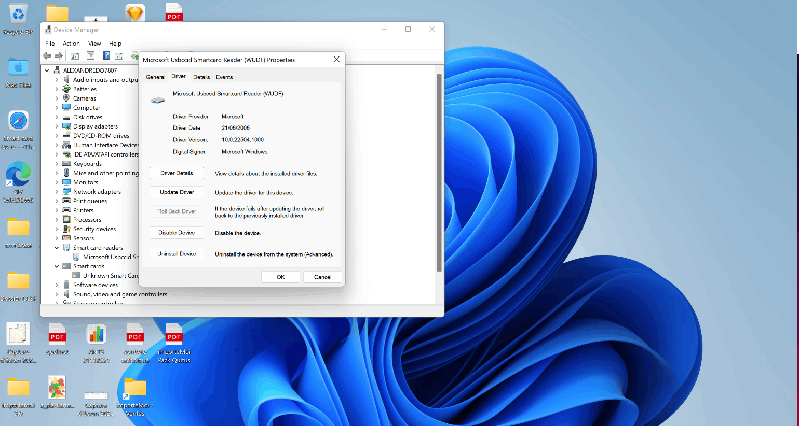Open the Dossier CCSF desktop folder

(x=18, y=286)
